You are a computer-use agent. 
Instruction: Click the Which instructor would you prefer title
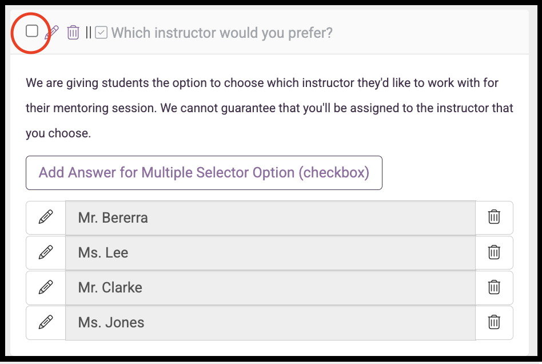tap(222, 33)
